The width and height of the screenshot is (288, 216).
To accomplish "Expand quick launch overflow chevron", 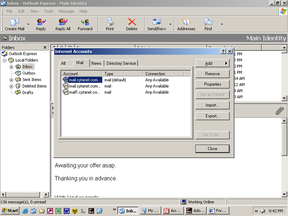I will pyautogui.click(x=114, y=209).
